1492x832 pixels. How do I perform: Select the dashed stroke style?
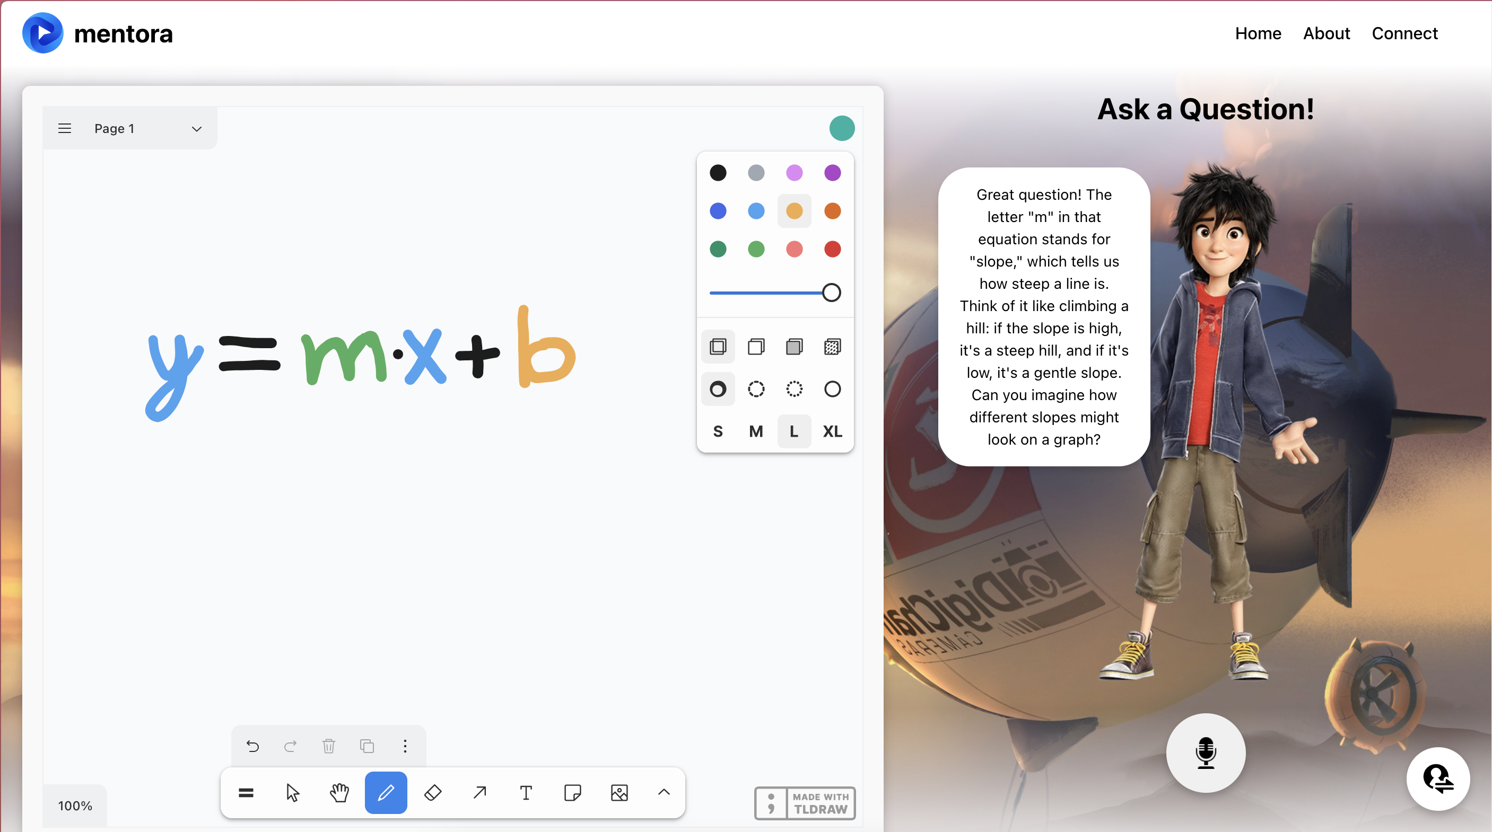point(756,390)
